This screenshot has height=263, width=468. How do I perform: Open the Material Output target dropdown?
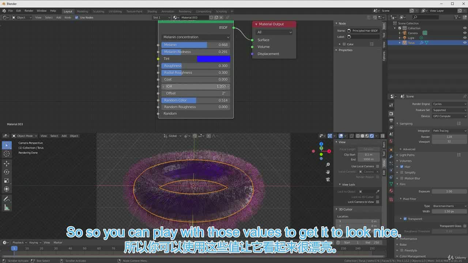click(x=274, y=32)
